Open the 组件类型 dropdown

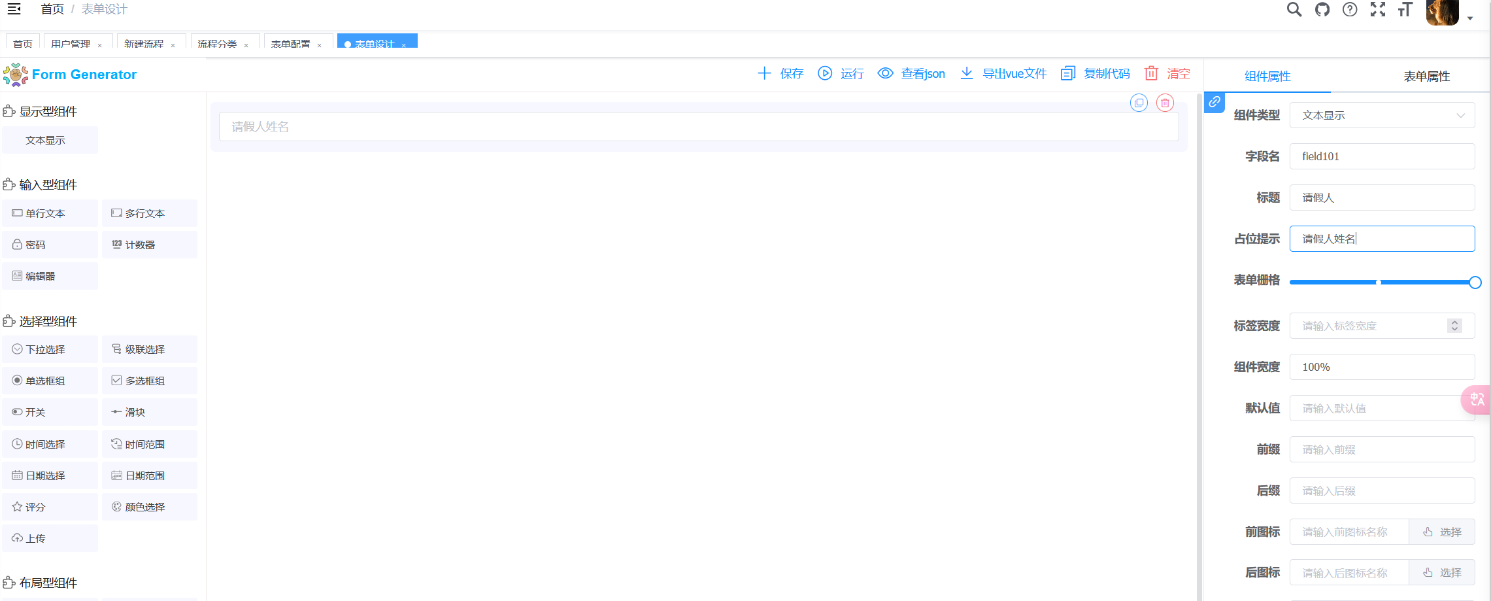[x=1382, y=115]
